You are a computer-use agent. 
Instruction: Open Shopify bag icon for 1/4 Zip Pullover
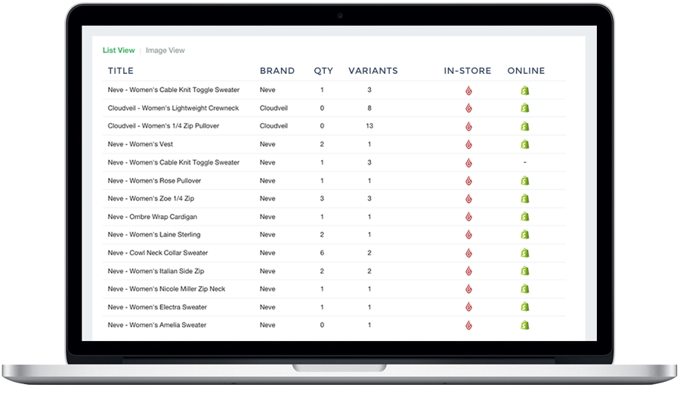pos(525,126)
